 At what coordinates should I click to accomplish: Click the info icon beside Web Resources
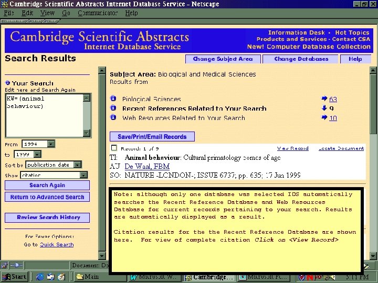pyautogui.click(x=113, y=117)
